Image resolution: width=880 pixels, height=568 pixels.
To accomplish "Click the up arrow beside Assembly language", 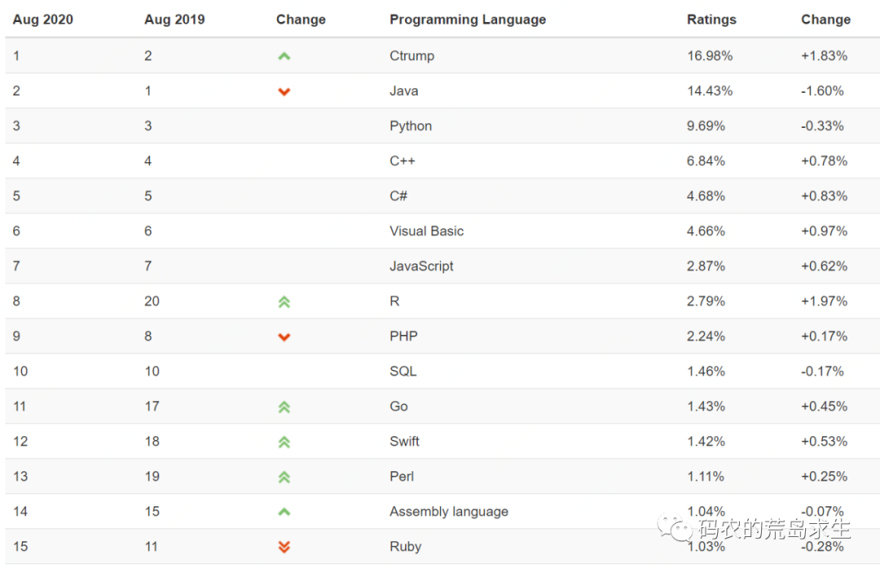I will click(x=284, y=512).
